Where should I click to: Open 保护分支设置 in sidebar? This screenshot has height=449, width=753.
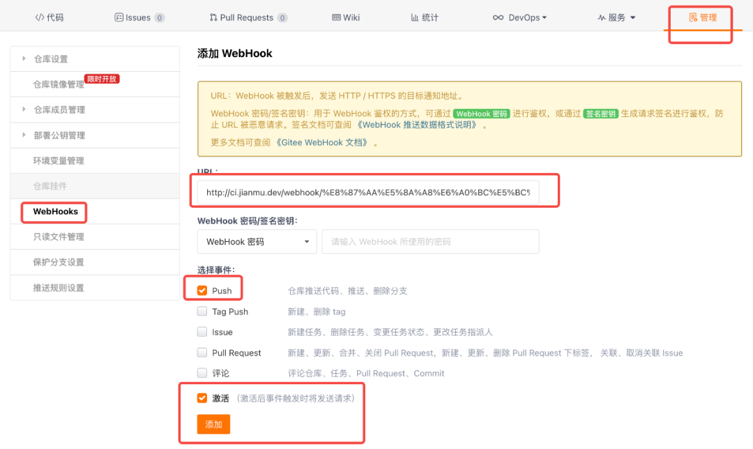pos(59,262)
